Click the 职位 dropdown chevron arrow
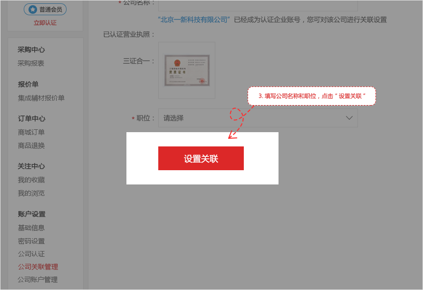Image resolution: width=423 pixels, height=290 pixels. click(349, 118)
